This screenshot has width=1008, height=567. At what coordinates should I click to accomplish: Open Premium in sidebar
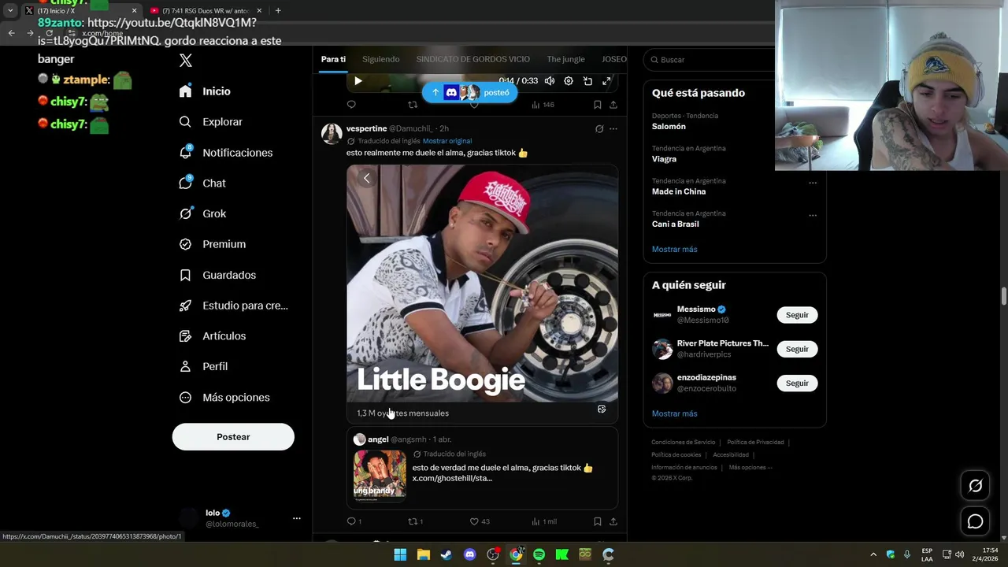click(x=212, y=244)
